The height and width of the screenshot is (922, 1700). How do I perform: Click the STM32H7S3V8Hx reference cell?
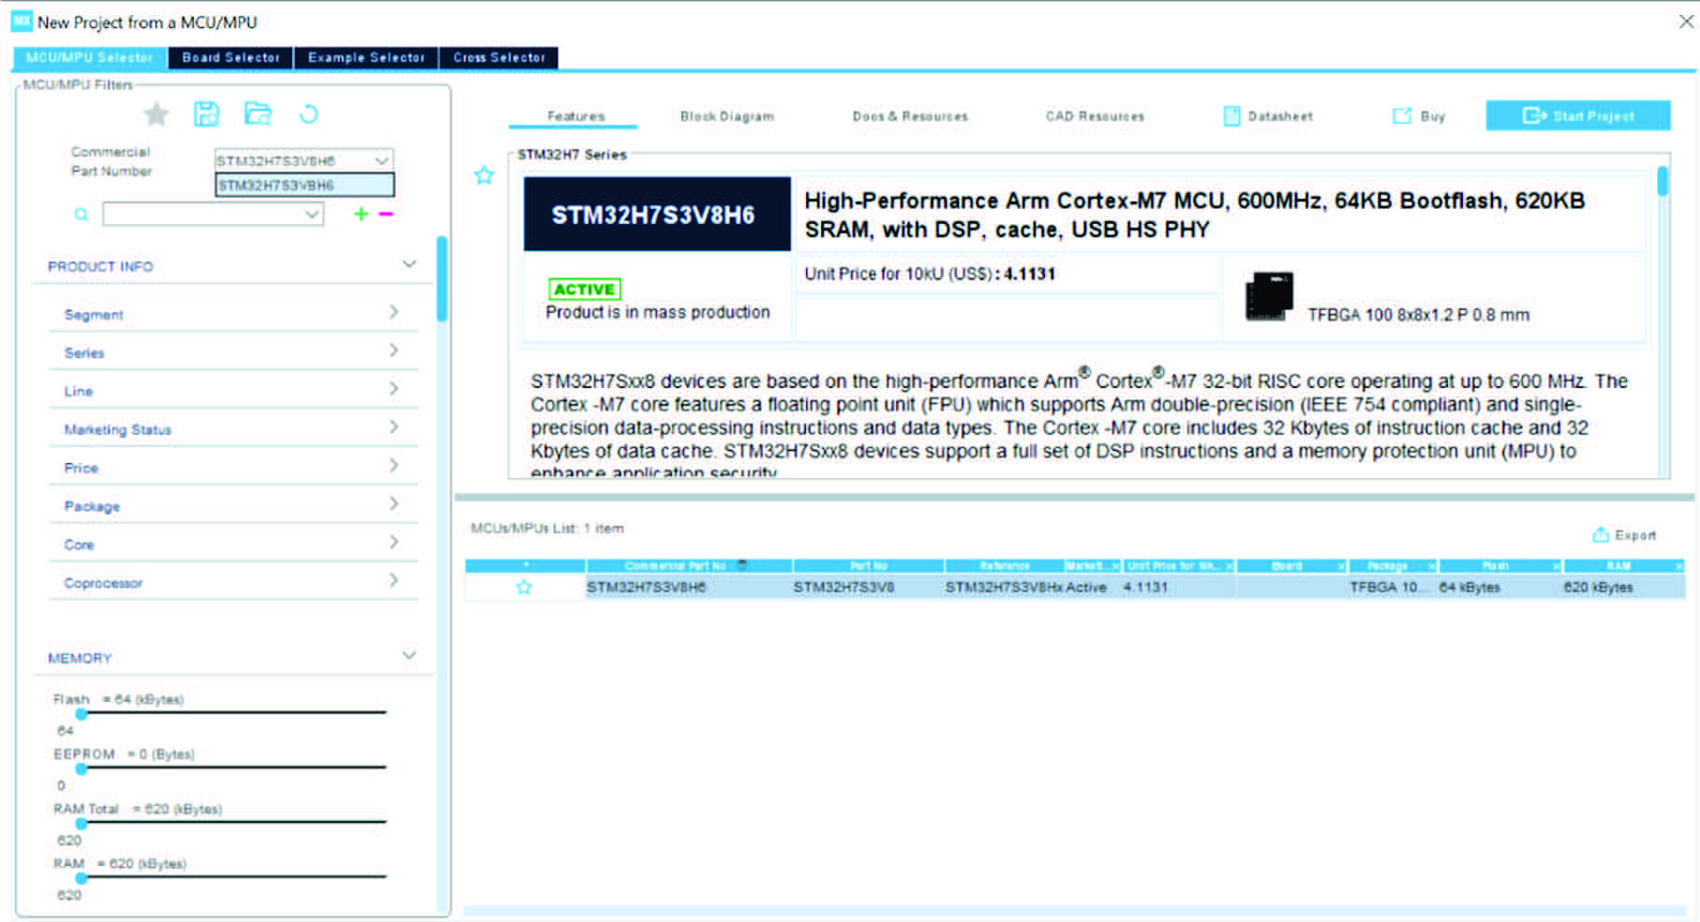1004,587
